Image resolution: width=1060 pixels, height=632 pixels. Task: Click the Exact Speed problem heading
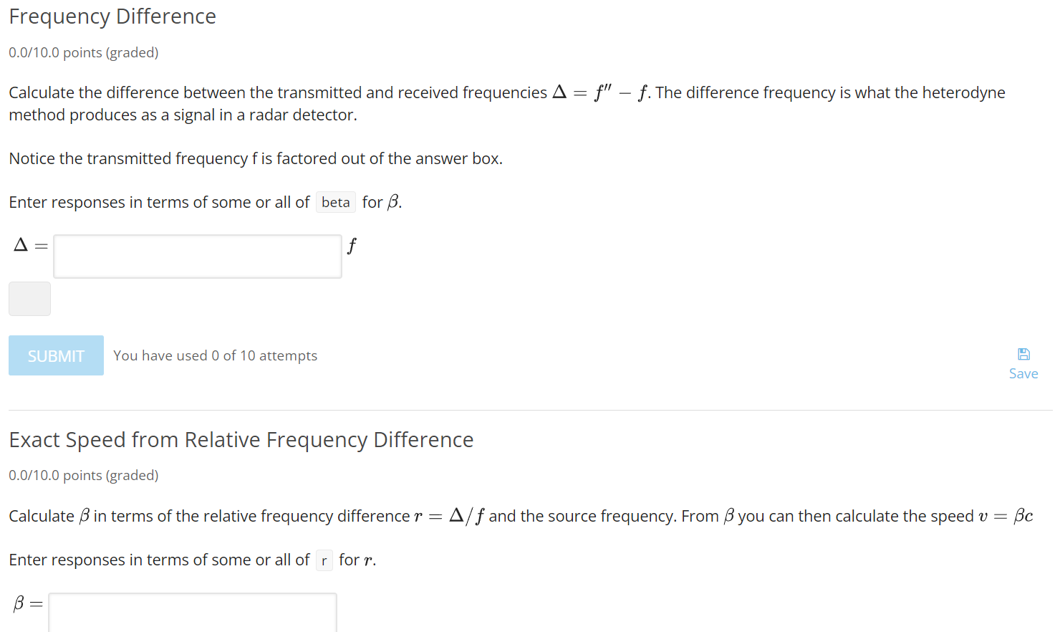(241, 439)
